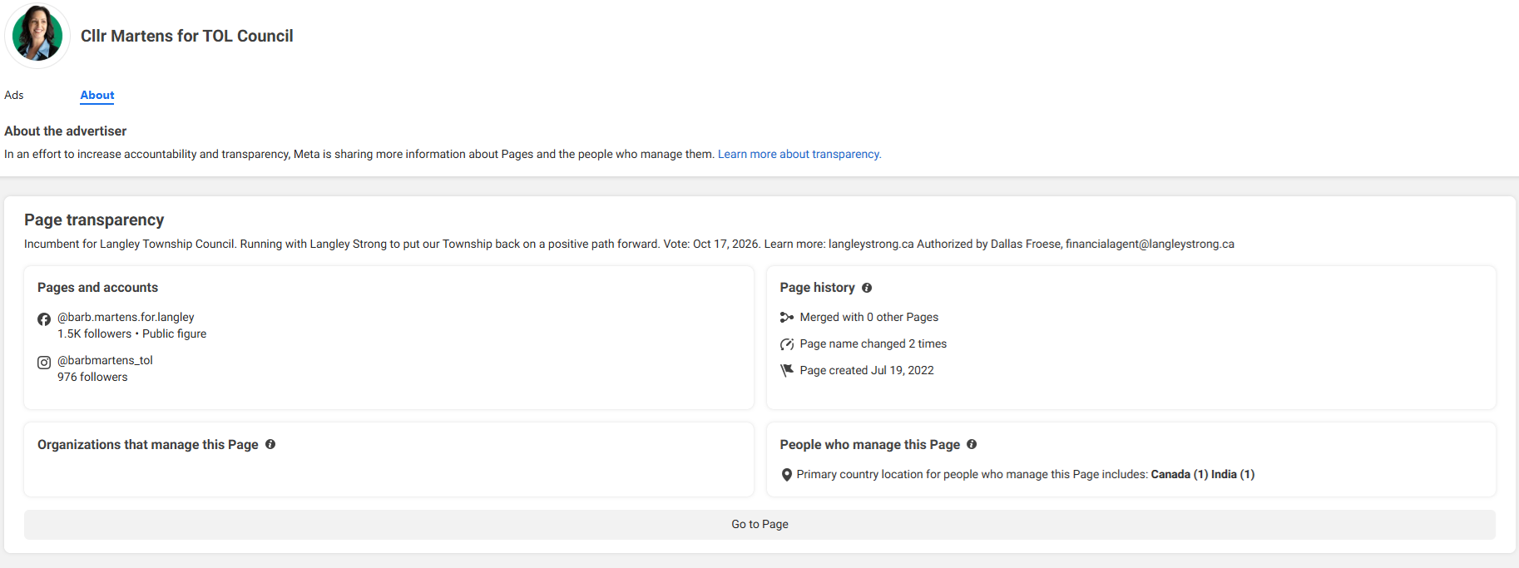Click the flag icon beside 'Page created Jul 19, 2022'

coord(787,370)
